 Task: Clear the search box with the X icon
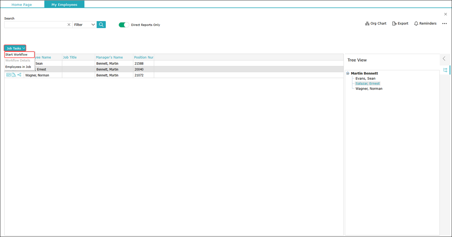tap(69, 24)
